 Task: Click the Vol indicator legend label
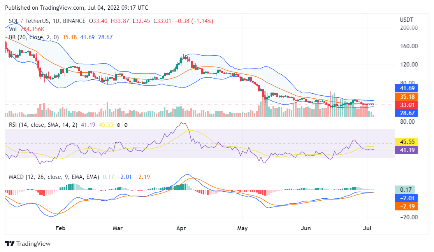pos(13,29)
